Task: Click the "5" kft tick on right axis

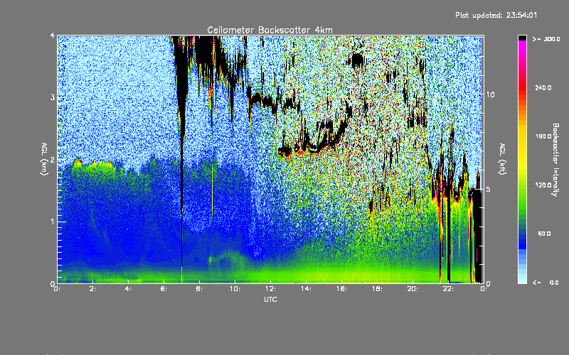Action: pos(489,189)
